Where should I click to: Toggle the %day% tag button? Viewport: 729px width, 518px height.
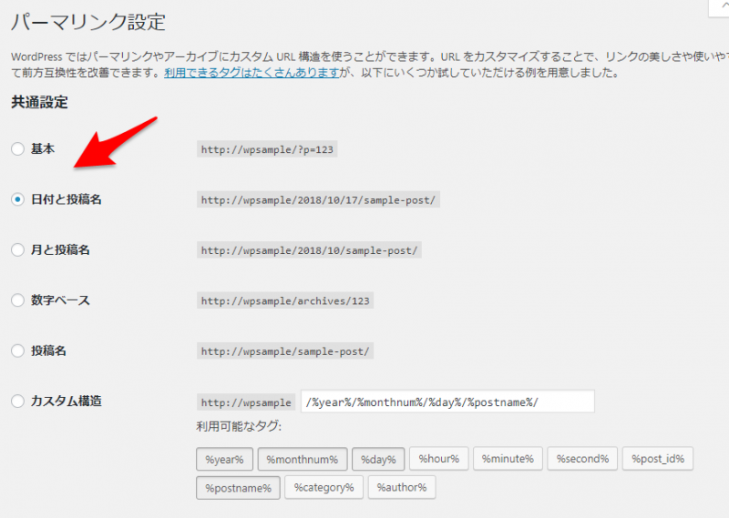[377, 459]
